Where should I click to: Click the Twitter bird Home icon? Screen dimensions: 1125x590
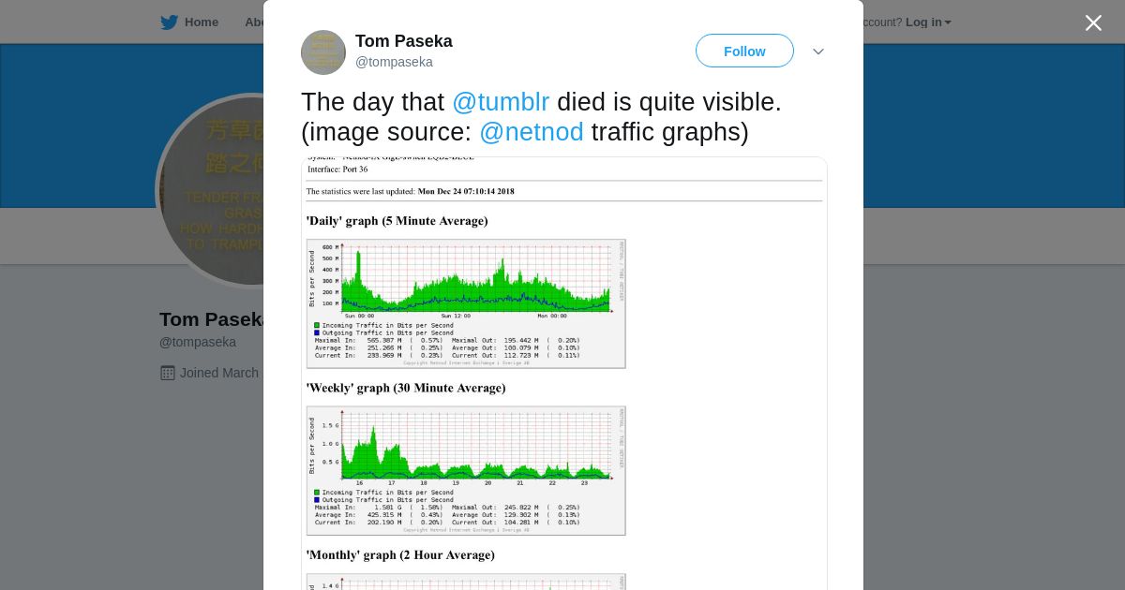[169, 22]
